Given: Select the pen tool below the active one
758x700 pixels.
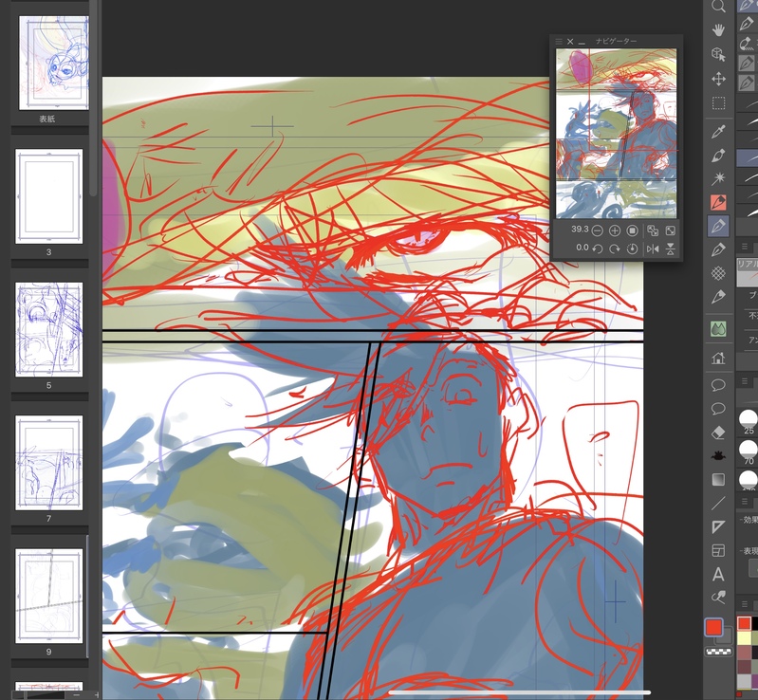Looking at the screenshot, I should click(x=718, y=249).
